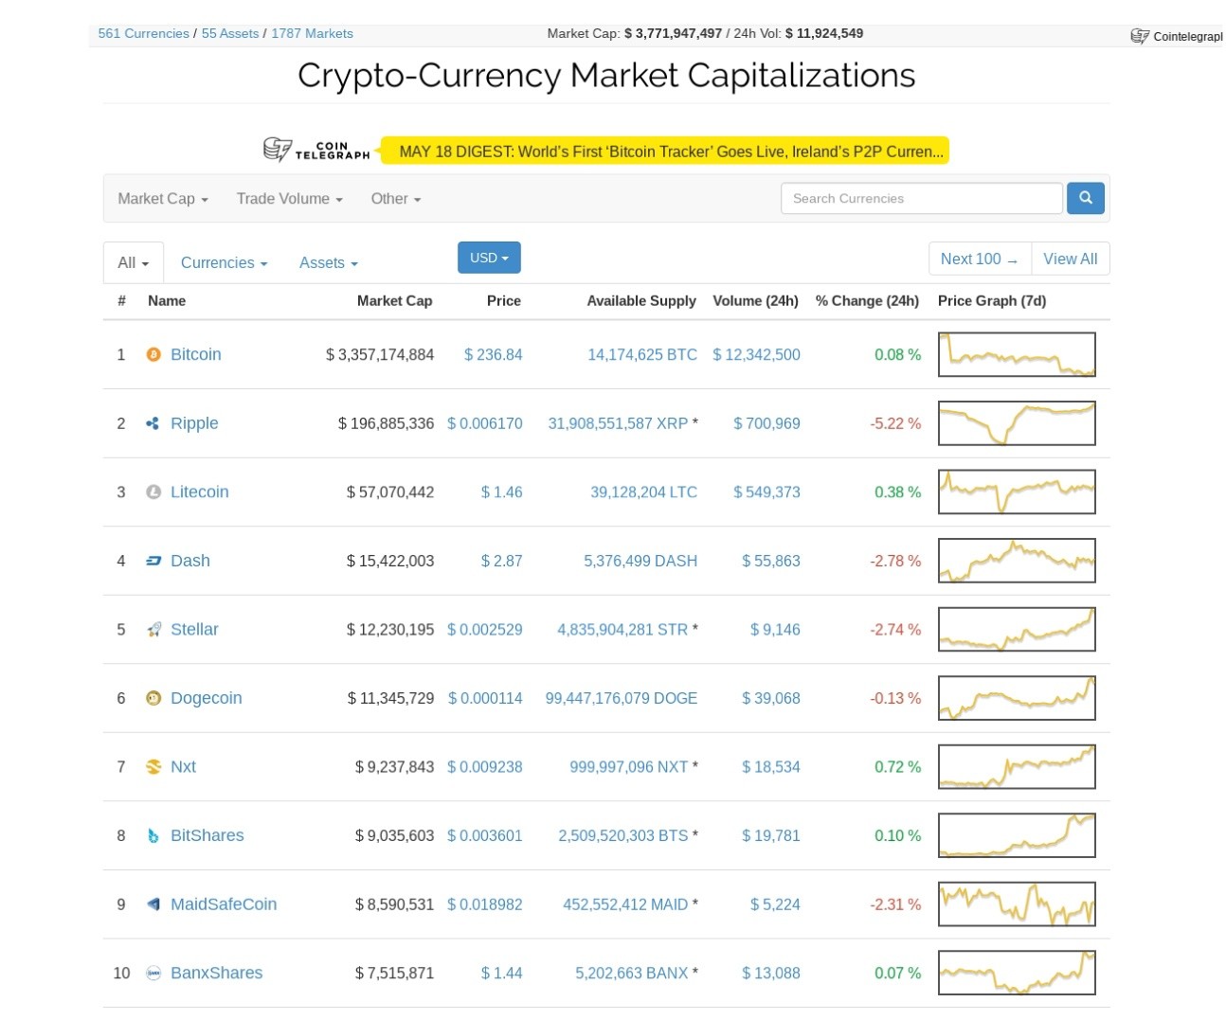Viewport: 1226px width, 1020px height.
Task: Open the Trade Volume dropdown menu
Action: tap(289, 199)
